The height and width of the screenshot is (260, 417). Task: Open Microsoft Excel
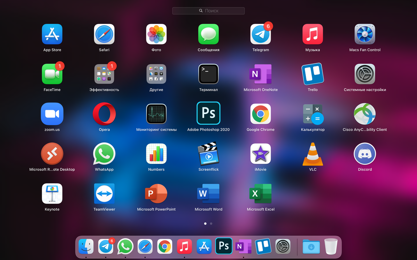coord(261,194)
